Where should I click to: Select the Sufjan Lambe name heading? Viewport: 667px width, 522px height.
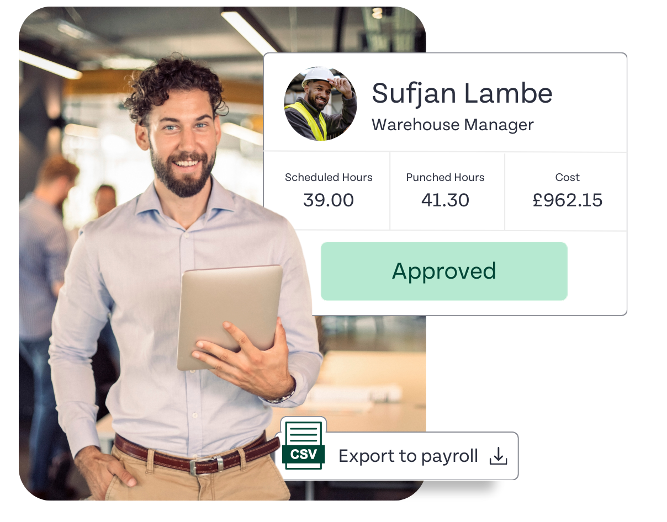click(462, 93)
